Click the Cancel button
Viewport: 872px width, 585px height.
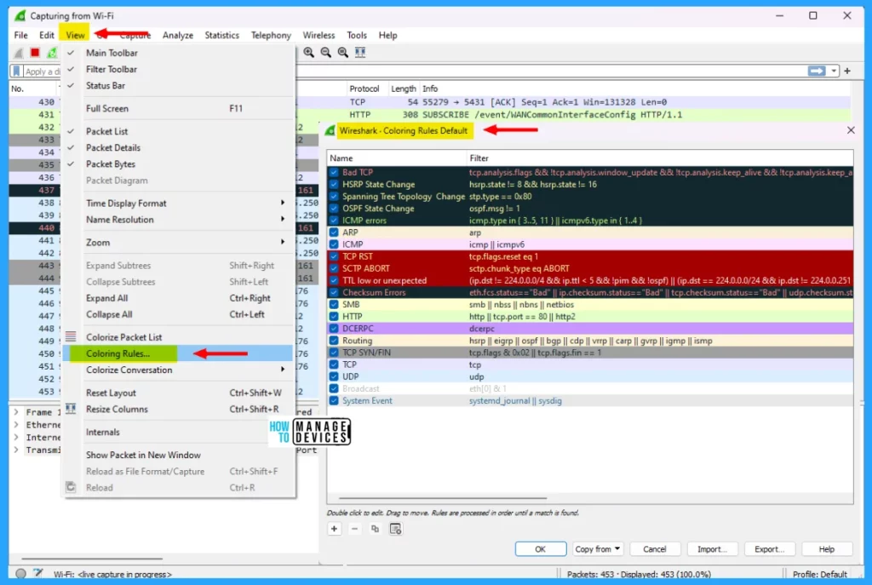pyautogui.click(x=655, y=549)
